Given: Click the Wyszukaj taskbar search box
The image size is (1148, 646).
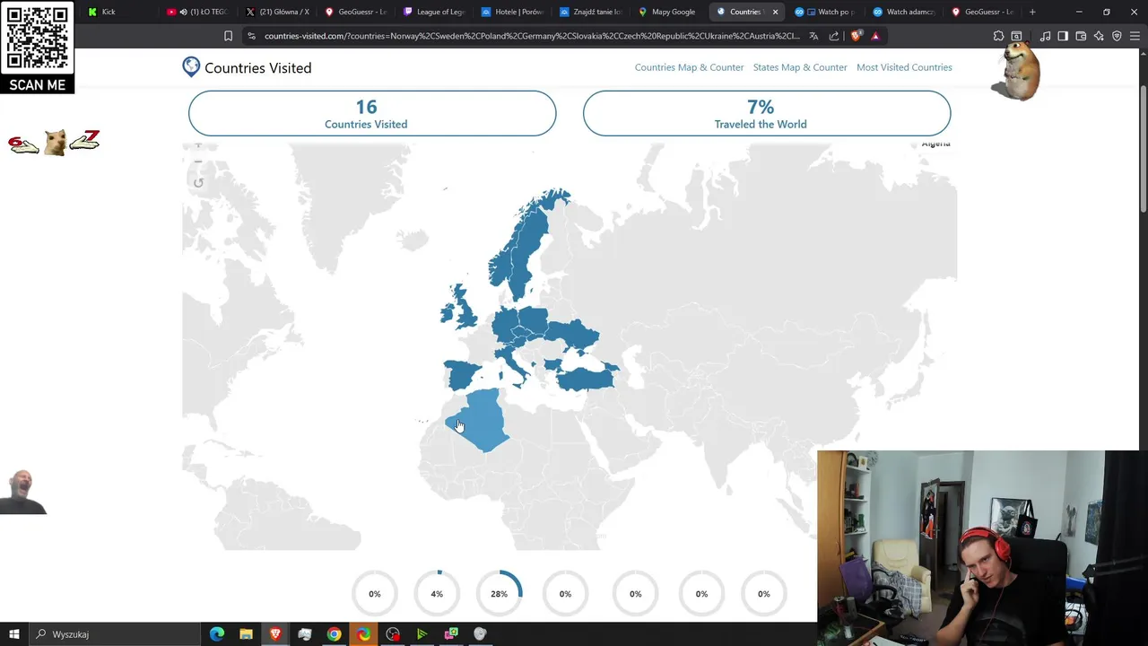Looking at the screenshot, I should point(115,634).
